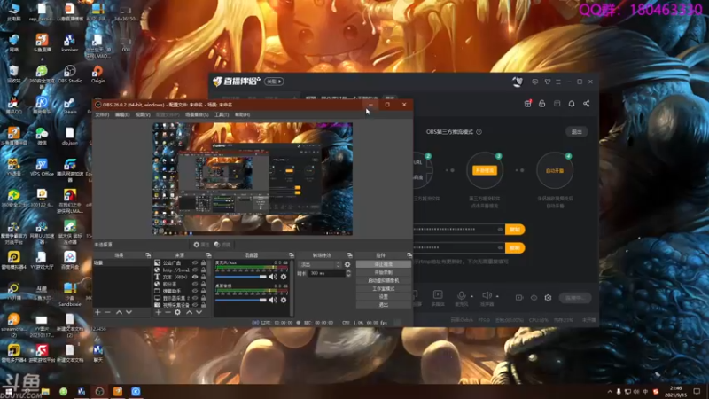
Task: Open the 帮助(H) menu in OBS
Action: (242, 115)
